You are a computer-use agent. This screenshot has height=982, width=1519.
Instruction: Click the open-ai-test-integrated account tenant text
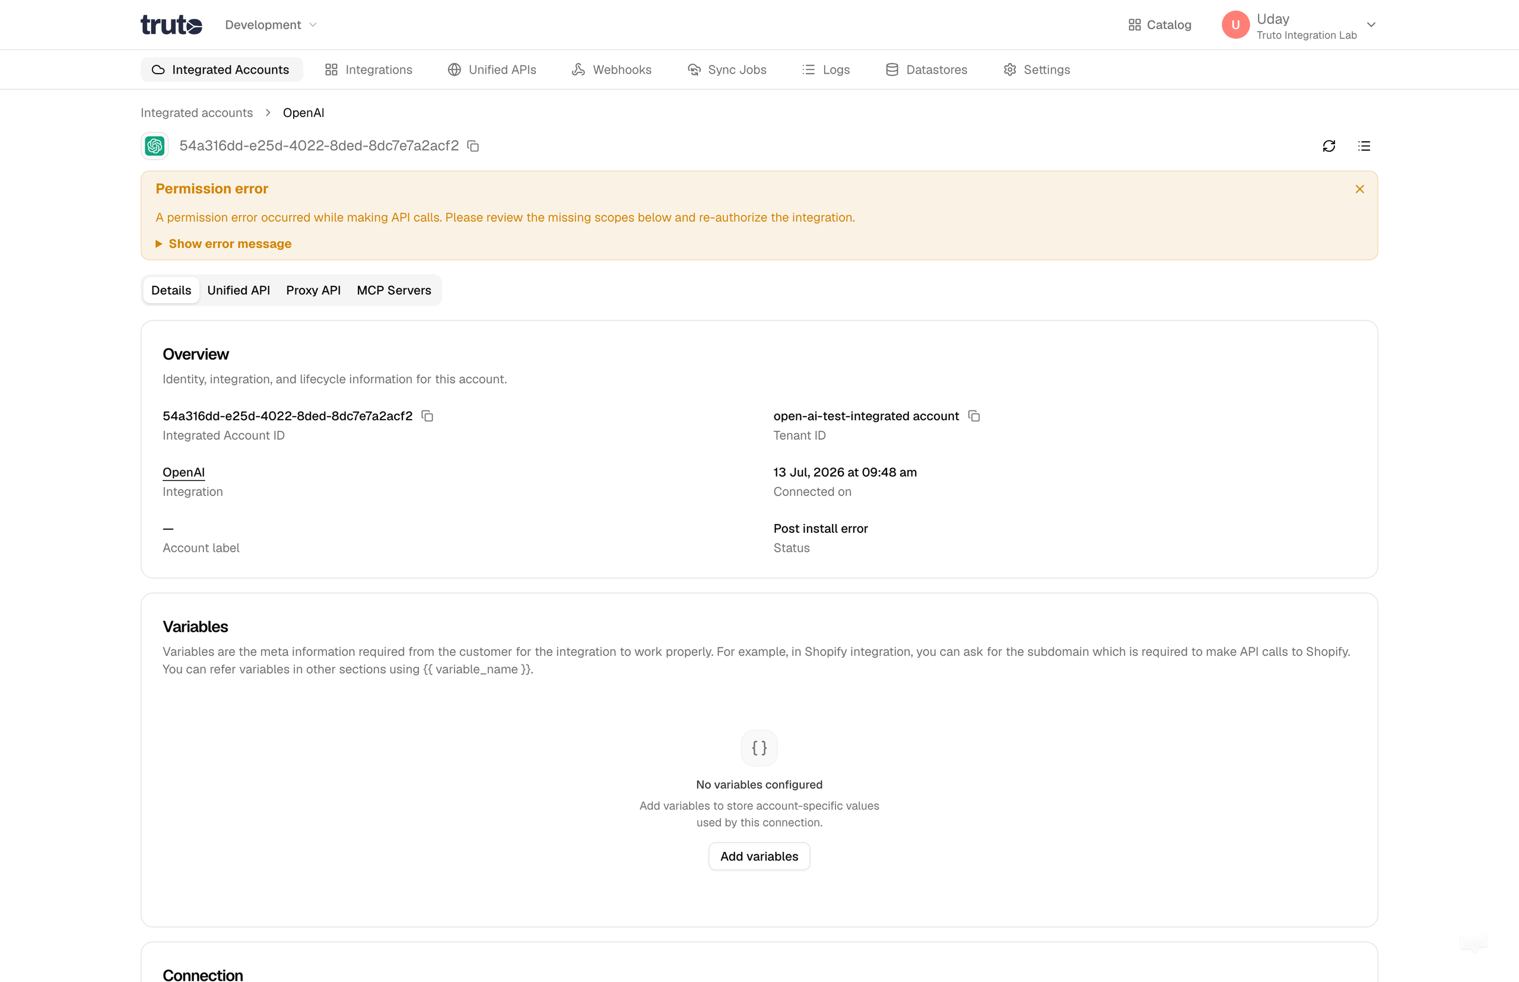pyautogui.click(x=866, y=416)
